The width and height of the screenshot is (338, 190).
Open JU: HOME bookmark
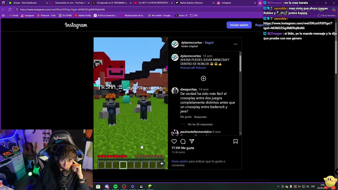point(65,16)
